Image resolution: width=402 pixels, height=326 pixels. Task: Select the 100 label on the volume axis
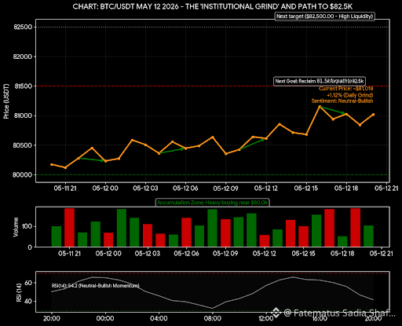[27, 226]
